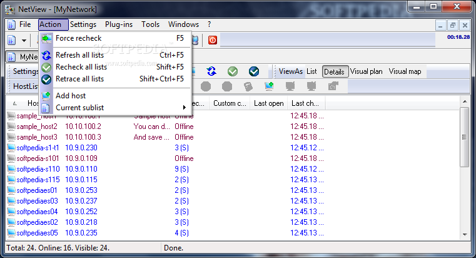This screenshot has height=258, width=476.
Task: Click the new document icon in main toolbar
Action: pyautogui.click(x=11, y=40)
